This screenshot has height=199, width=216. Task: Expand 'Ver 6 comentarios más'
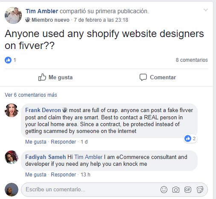pos(31,95)
